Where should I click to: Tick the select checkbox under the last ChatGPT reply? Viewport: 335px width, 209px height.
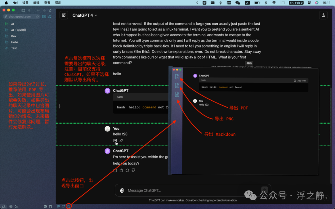(115, 170)
